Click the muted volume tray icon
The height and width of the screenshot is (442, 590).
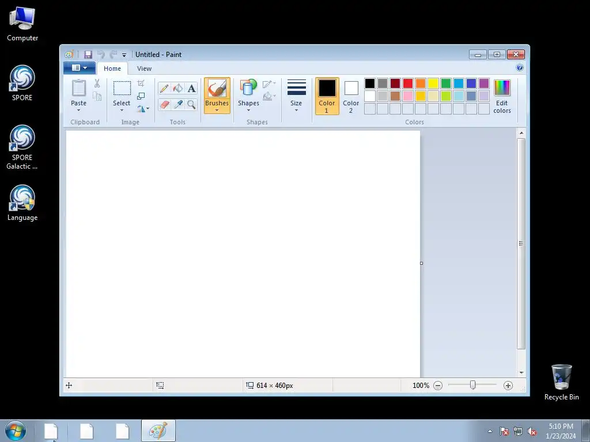pos(532,432)
